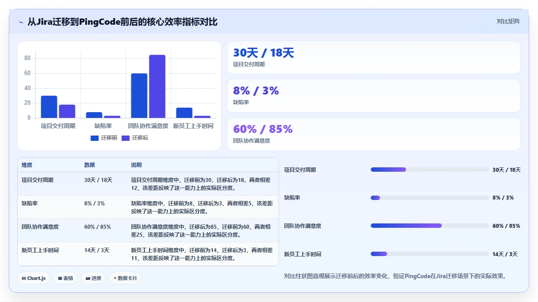
Task: Click the 迁移后 bar for 项目交付周期
Action: point(67,111)
